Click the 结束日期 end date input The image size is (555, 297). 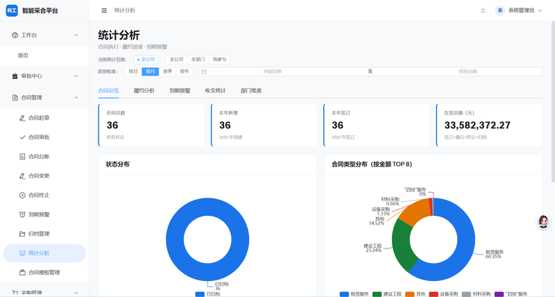click(468, 71)
